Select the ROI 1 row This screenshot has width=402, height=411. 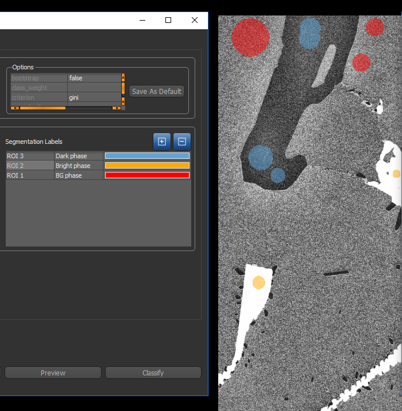coord(29,175)
